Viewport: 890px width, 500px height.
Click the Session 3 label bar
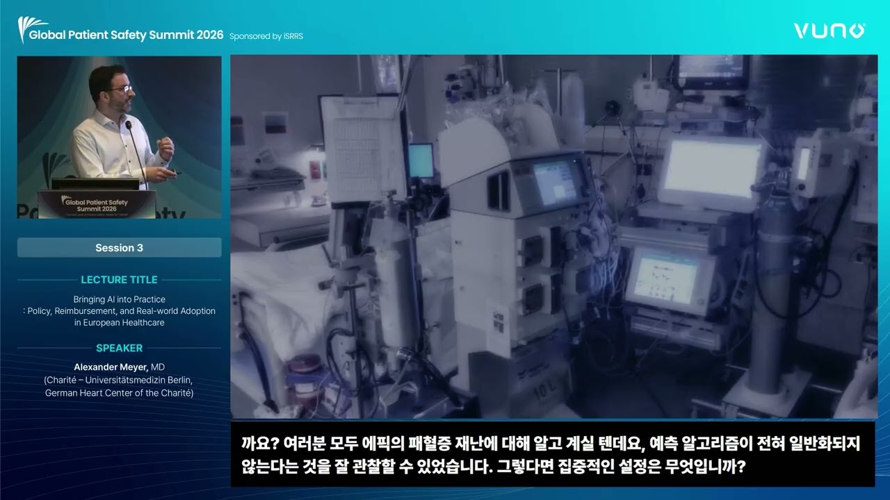point(120,248)
